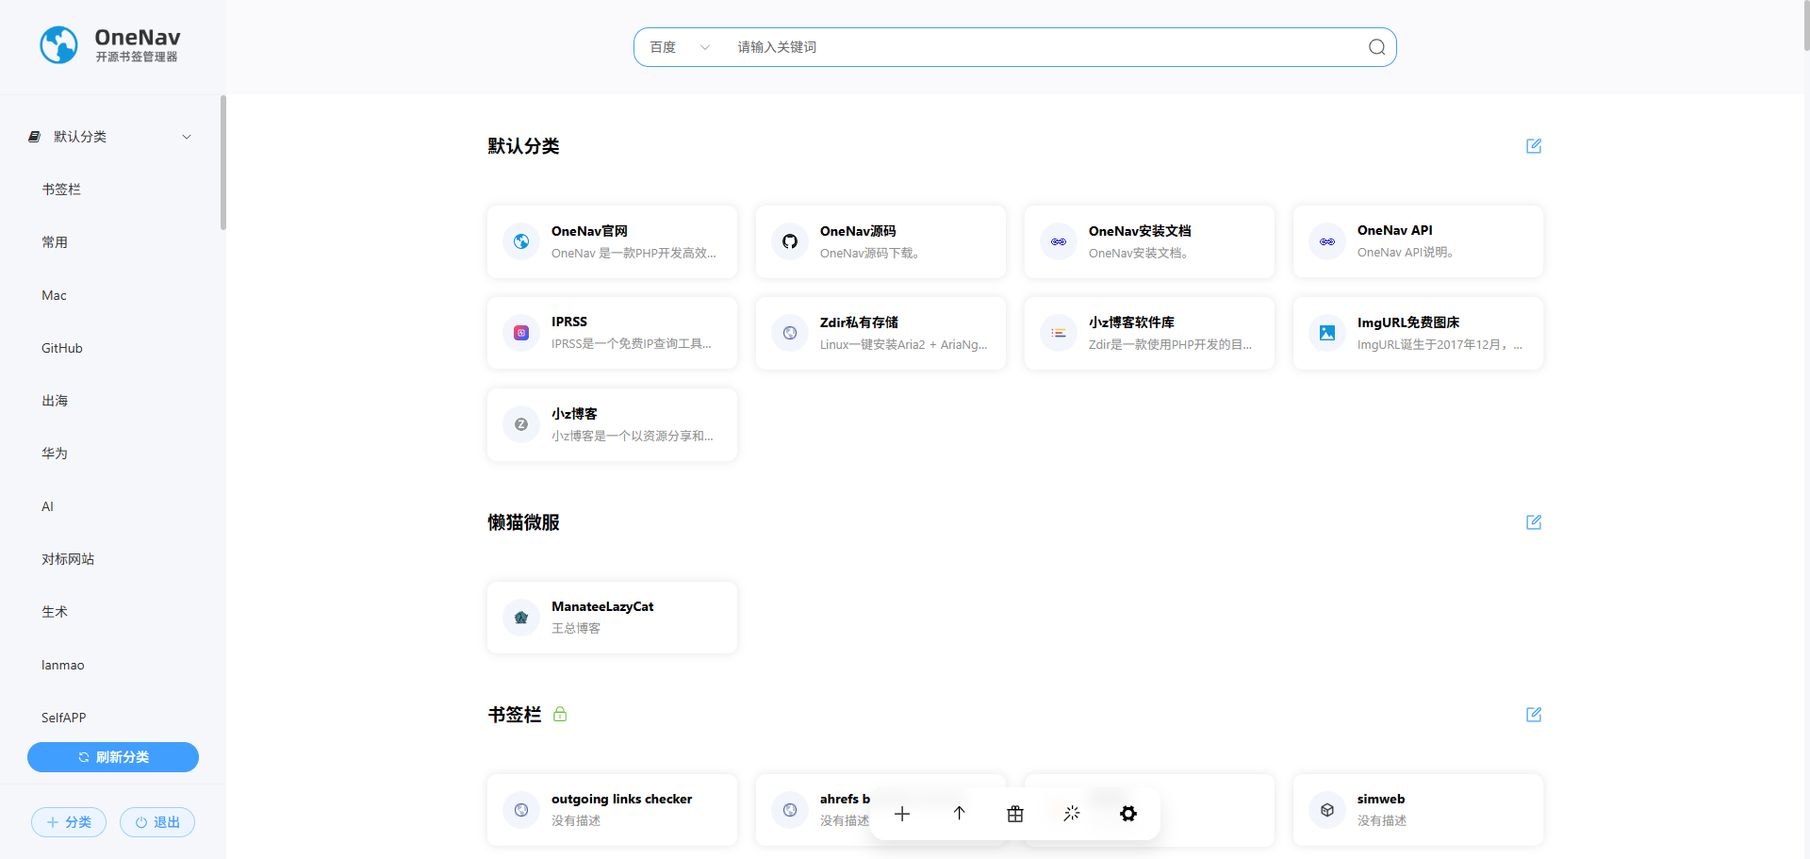The image size is (1810, 859).
Task: Open the 百度 search engine dropdown
Action: 680,47
